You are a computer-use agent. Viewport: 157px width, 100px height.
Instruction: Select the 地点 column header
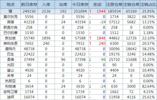point(11,5)
